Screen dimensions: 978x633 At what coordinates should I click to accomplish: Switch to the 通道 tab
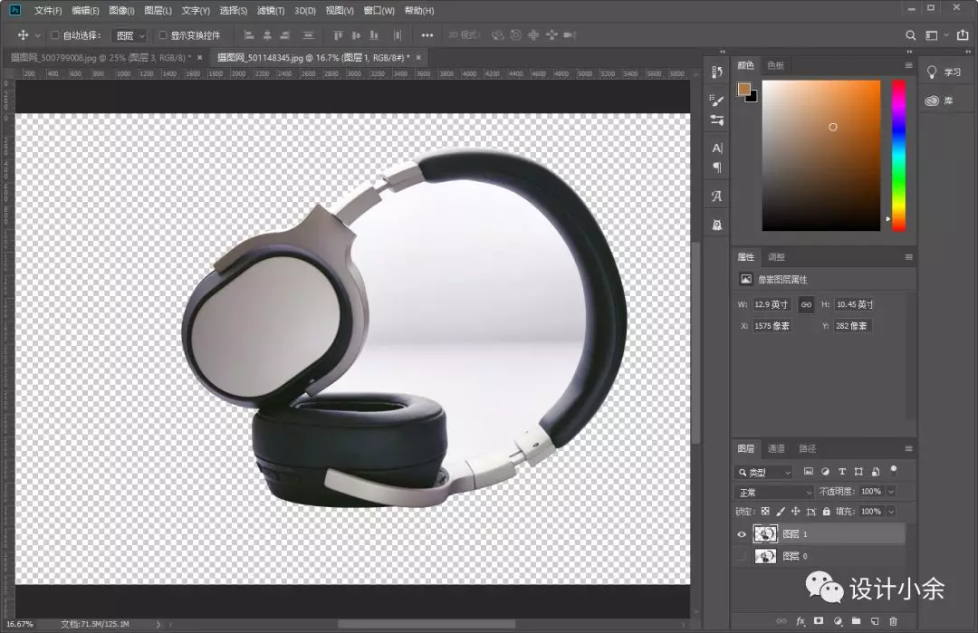[x=777, y=448]
